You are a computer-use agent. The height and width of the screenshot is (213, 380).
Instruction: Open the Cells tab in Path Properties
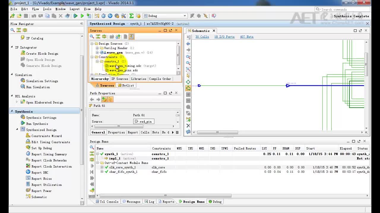click(145, 133)
